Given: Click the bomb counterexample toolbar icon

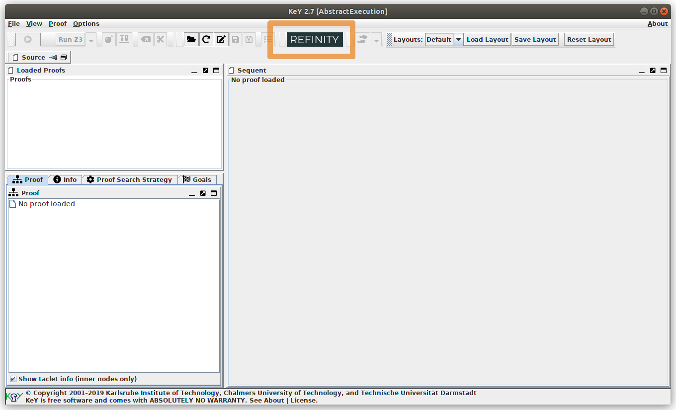Looking at the screenshot, I should [108, 40].
